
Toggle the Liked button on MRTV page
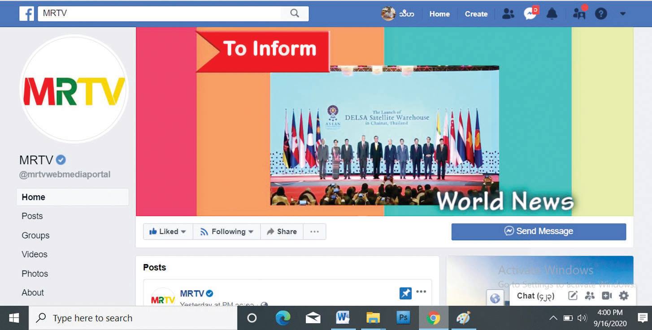click(x=168, y=231)
